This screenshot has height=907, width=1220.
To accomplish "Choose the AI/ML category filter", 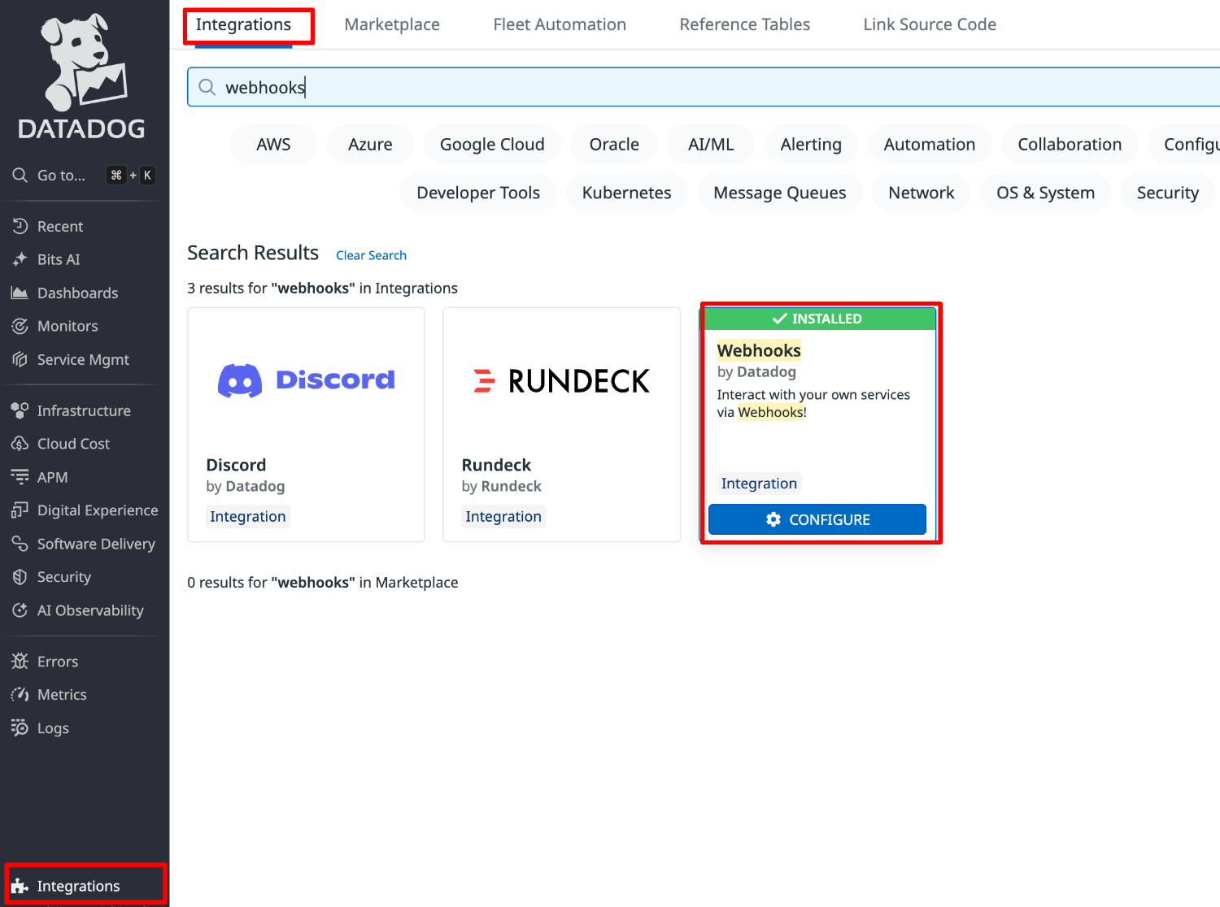I will (711, 145).
